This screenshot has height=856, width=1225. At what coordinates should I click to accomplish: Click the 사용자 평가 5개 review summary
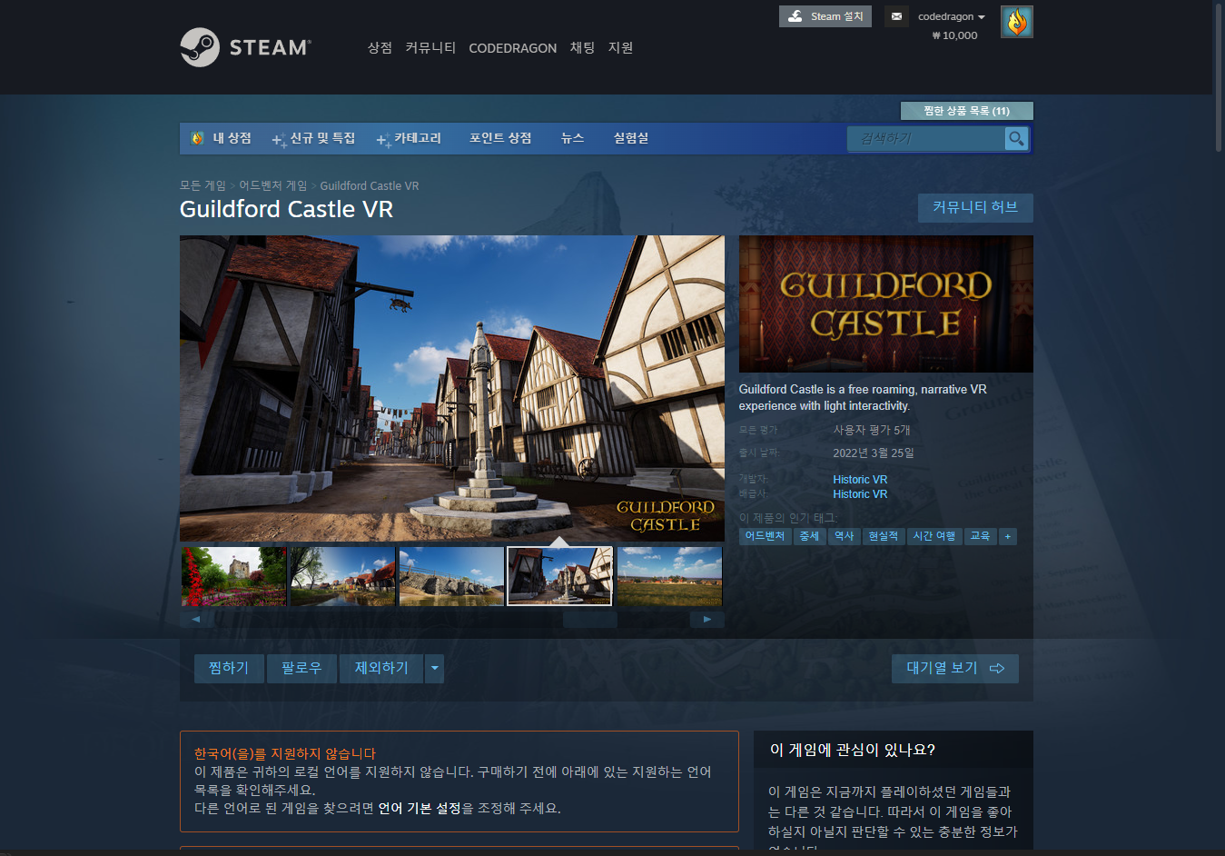click(871, 430)
